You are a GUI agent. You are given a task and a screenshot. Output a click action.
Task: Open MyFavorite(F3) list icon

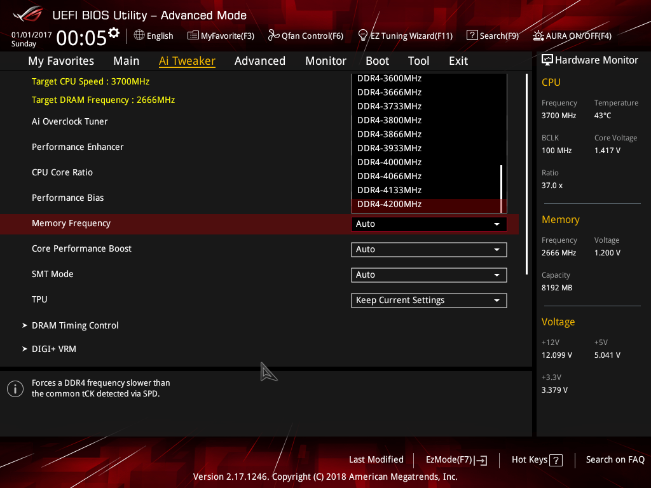click(x=193, y=36)
